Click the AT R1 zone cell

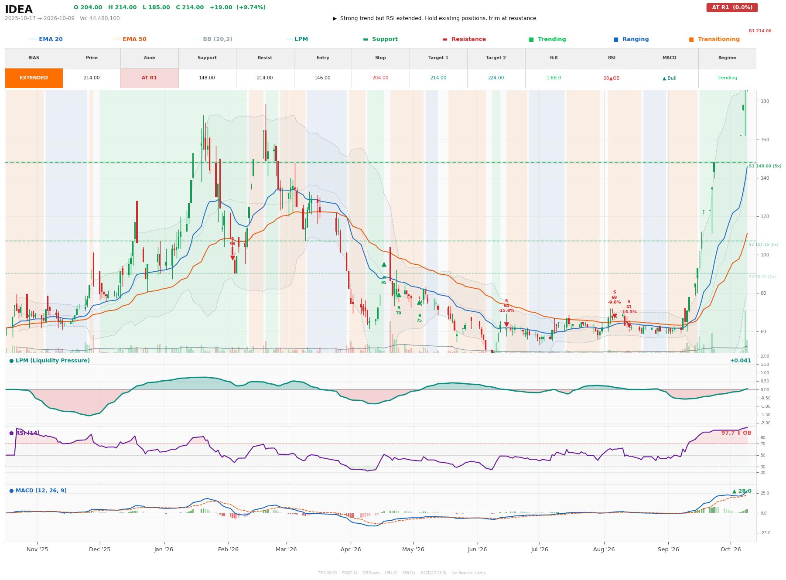pos(149,78)
